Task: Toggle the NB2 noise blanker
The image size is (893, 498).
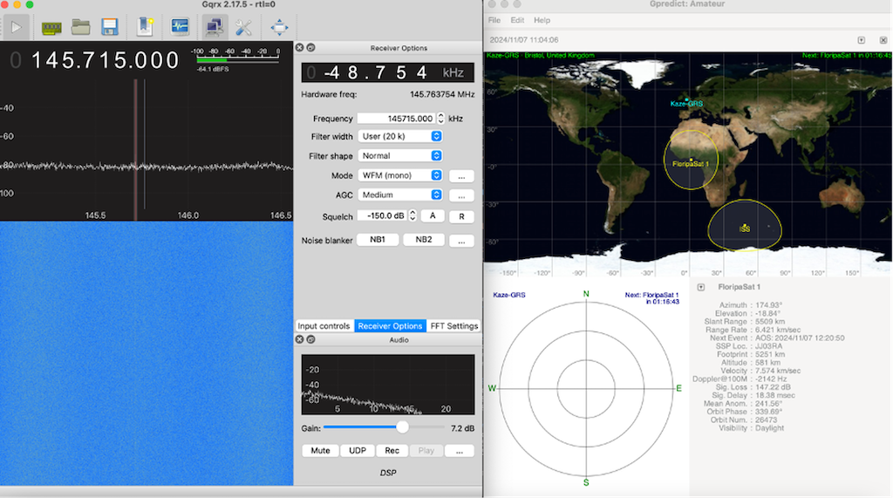Action: (423, 240)
